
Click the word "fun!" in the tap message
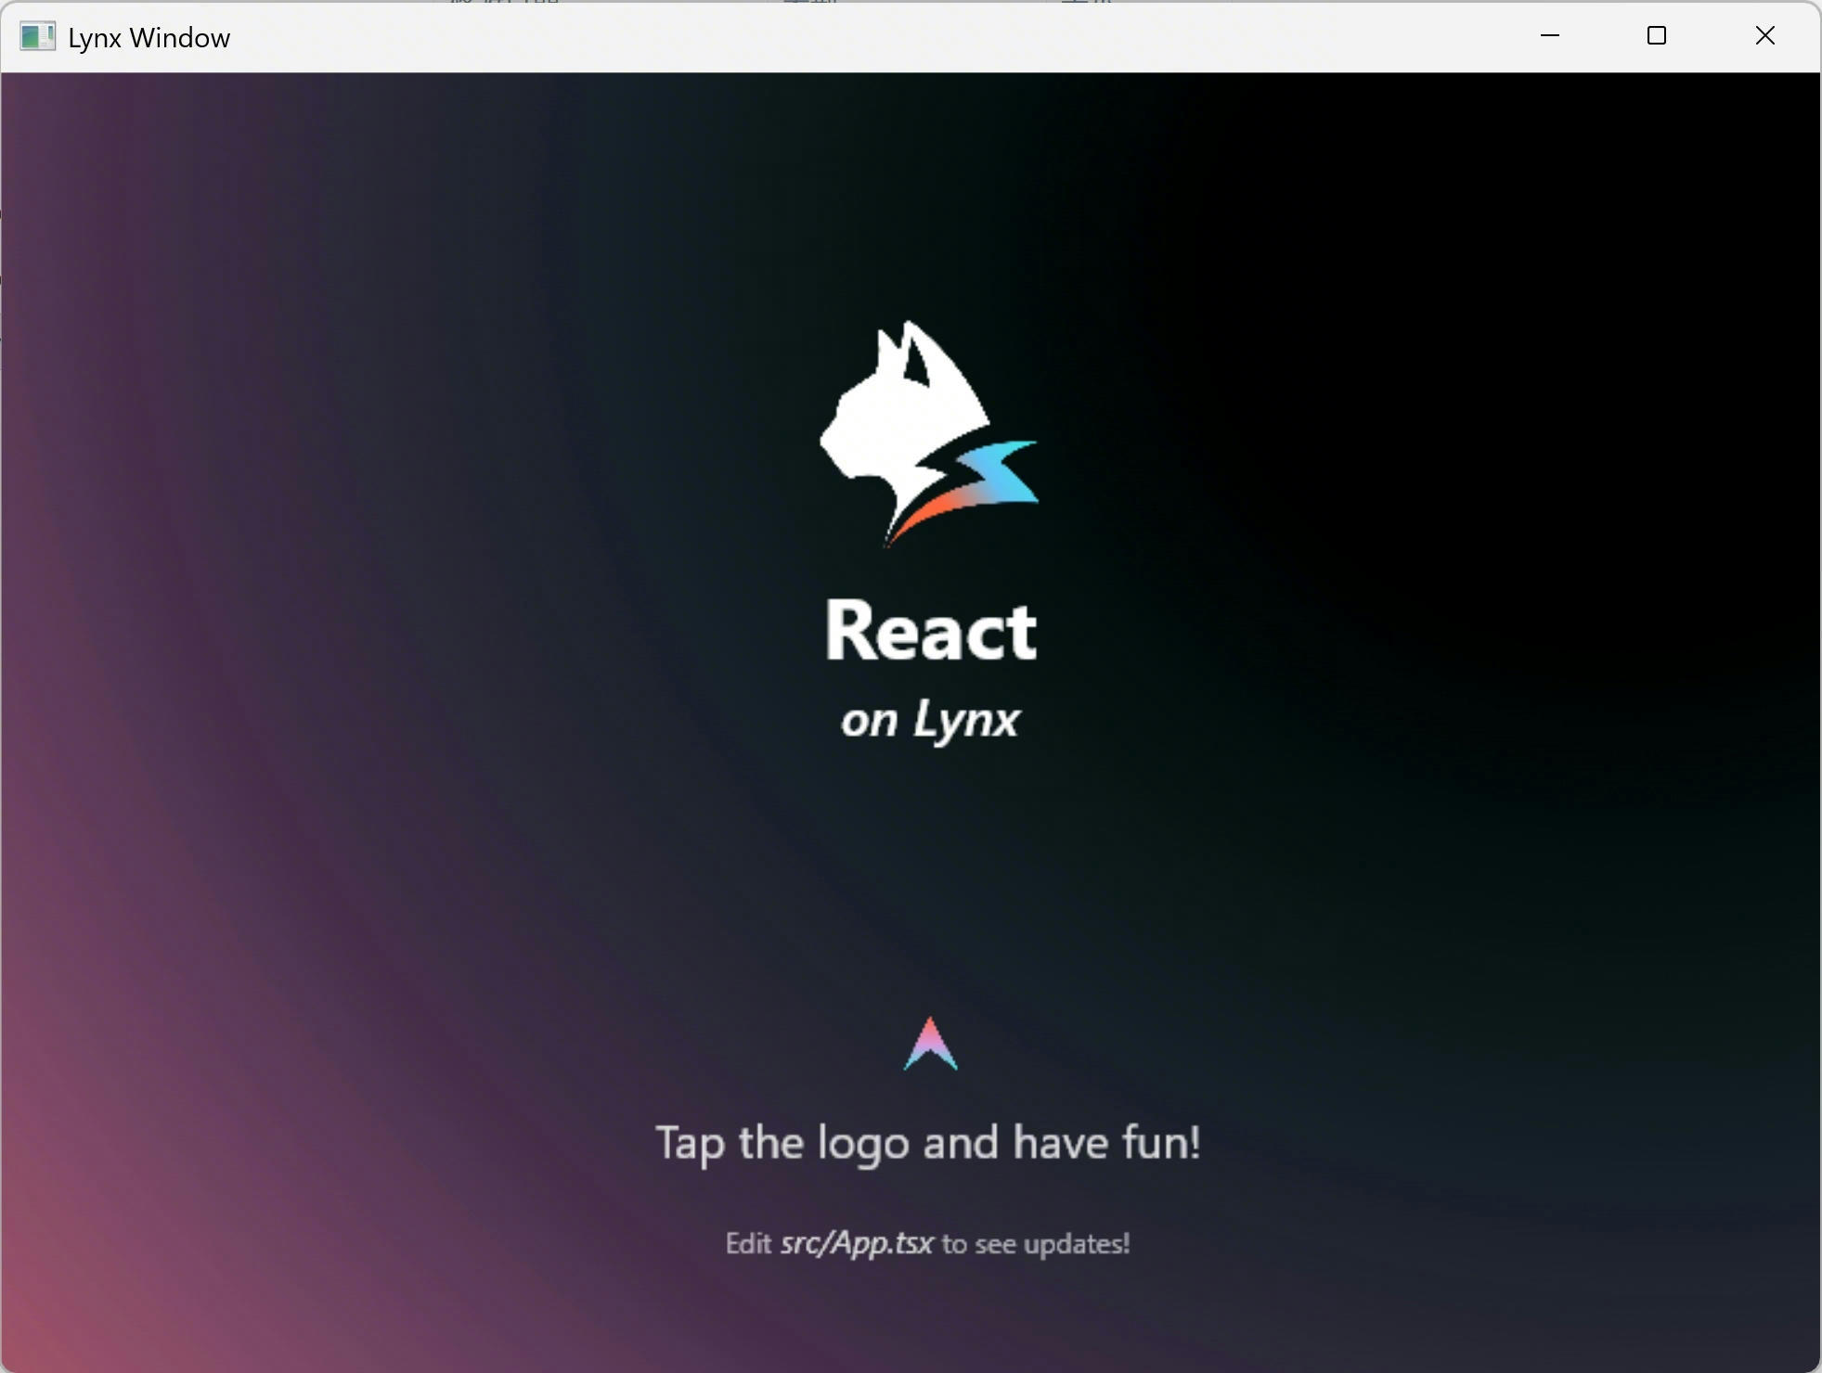pos(1161,1142)
